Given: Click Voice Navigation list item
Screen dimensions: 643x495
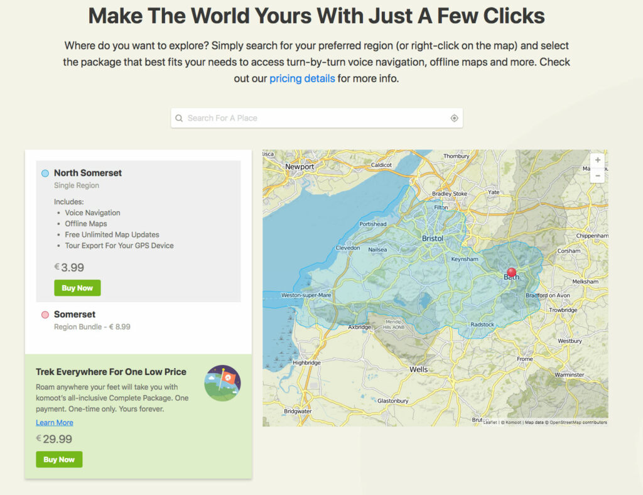Looking at the screenshot, I should coord(93,213).
